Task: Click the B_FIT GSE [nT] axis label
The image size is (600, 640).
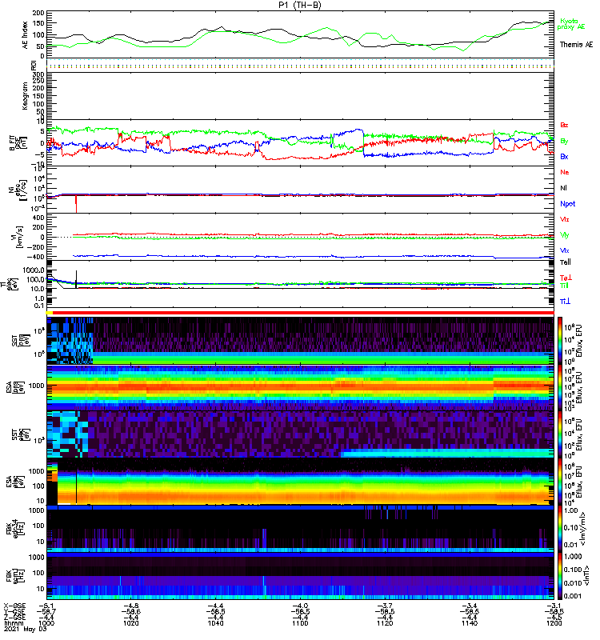Action: (x=18, y=143)
